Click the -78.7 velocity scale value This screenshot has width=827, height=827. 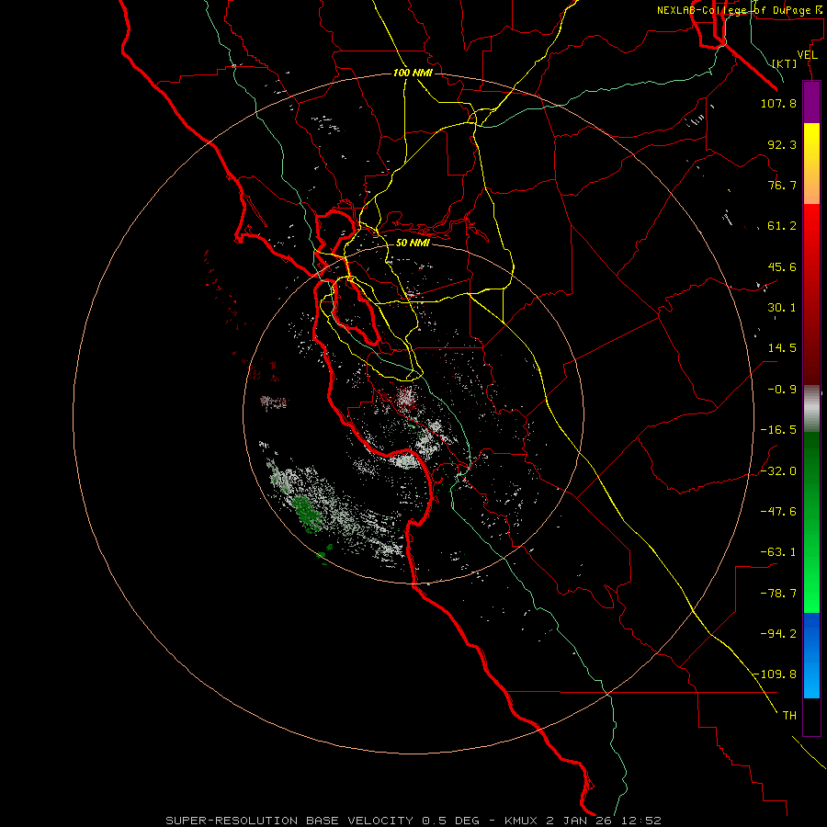click(x=778, y=594)
